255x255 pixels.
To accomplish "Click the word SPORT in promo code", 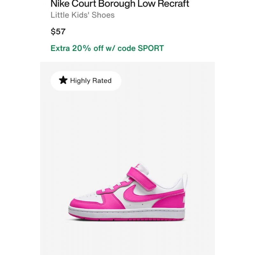I will (151, 48).
